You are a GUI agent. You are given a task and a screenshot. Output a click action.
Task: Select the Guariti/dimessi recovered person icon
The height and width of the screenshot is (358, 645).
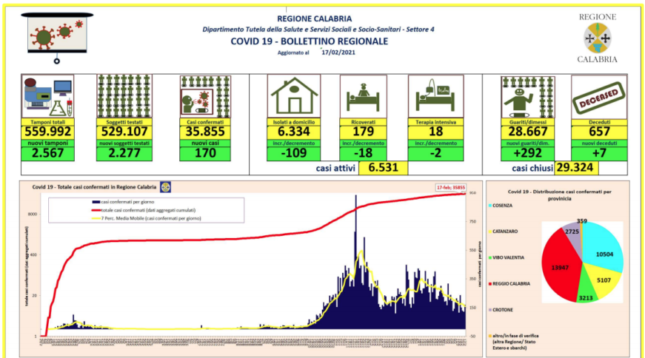click(x=526, y=95)
